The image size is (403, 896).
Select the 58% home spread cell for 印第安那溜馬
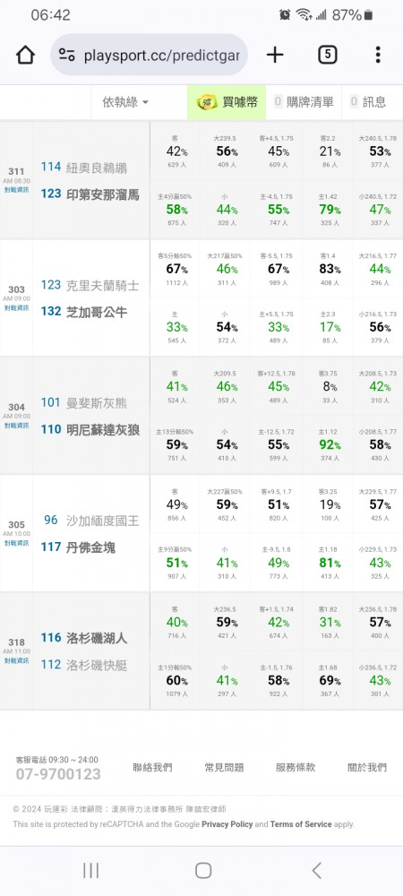tap(176, 209)
